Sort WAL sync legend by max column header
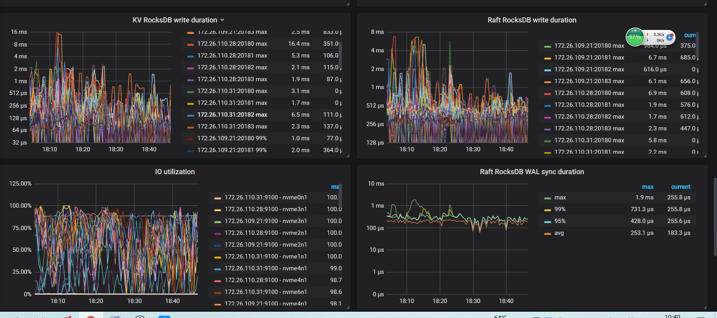 coord(647,187)
